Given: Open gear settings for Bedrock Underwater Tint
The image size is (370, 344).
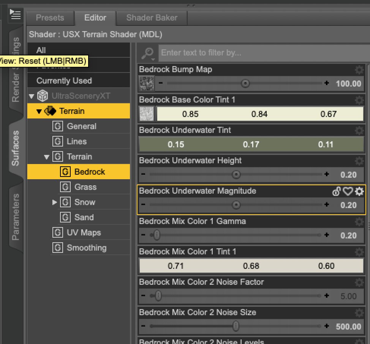Looking at the screenshot, I should point(359,131).
